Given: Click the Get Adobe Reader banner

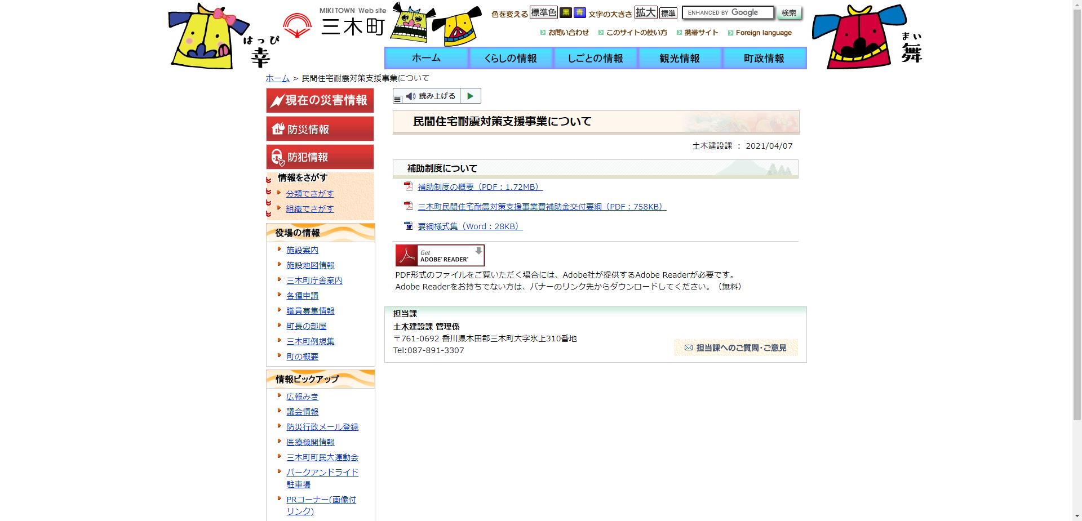Looking at the screenshot, I should click(440, 255).
